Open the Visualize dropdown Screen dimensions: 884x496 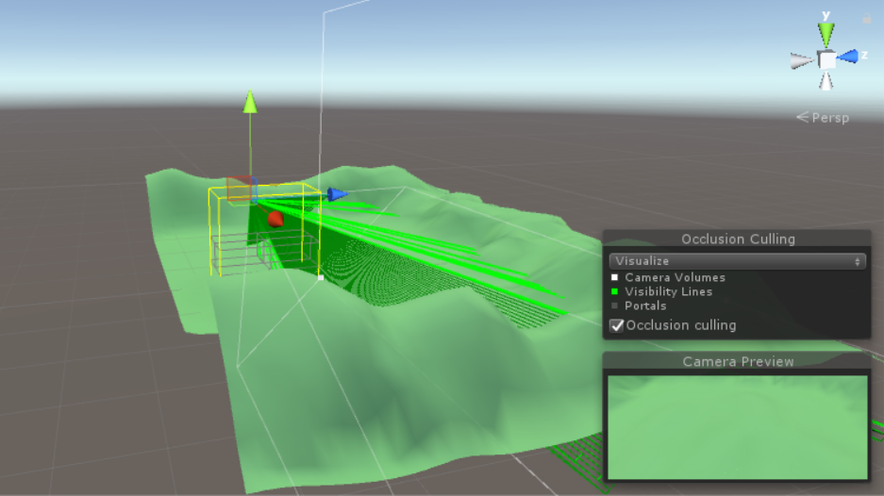point(737,261)
